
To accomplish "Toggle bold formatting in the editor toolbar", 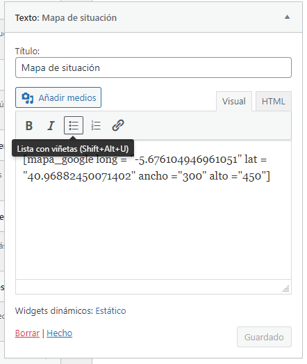I will [29, 125].
